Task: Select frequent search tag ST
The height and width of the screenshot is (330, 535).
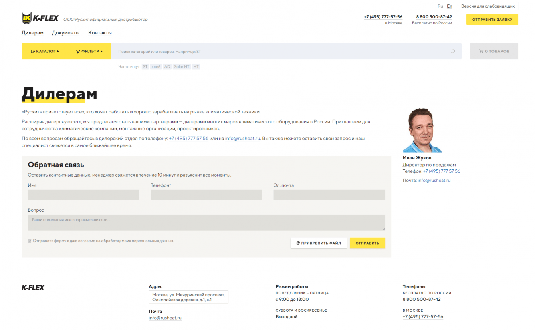Action: (145, 66)
